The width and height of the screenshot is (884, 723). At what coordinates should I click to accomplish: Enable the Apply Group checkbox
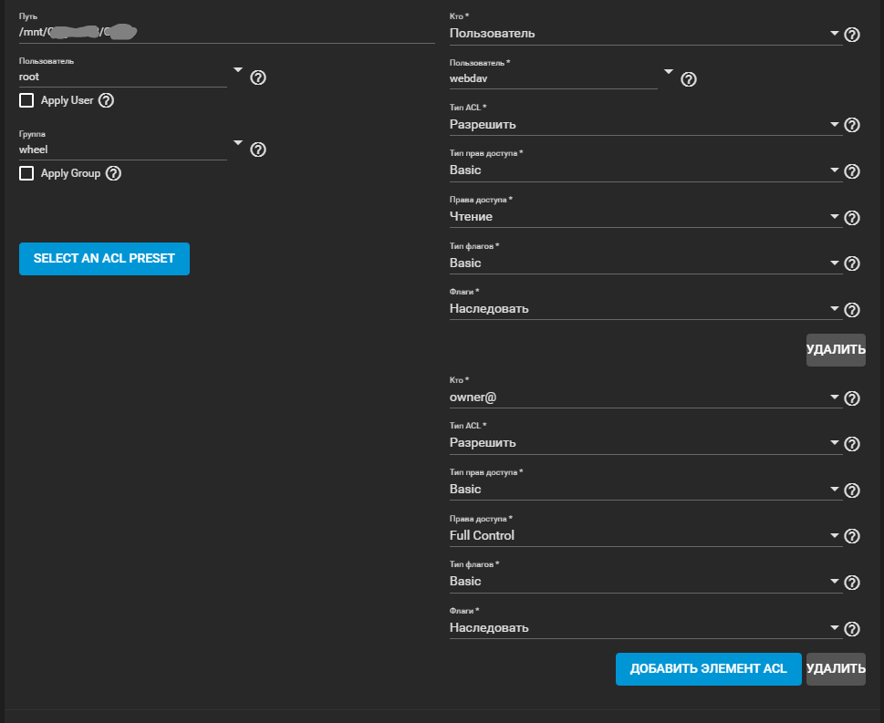[x=26, y=173]
